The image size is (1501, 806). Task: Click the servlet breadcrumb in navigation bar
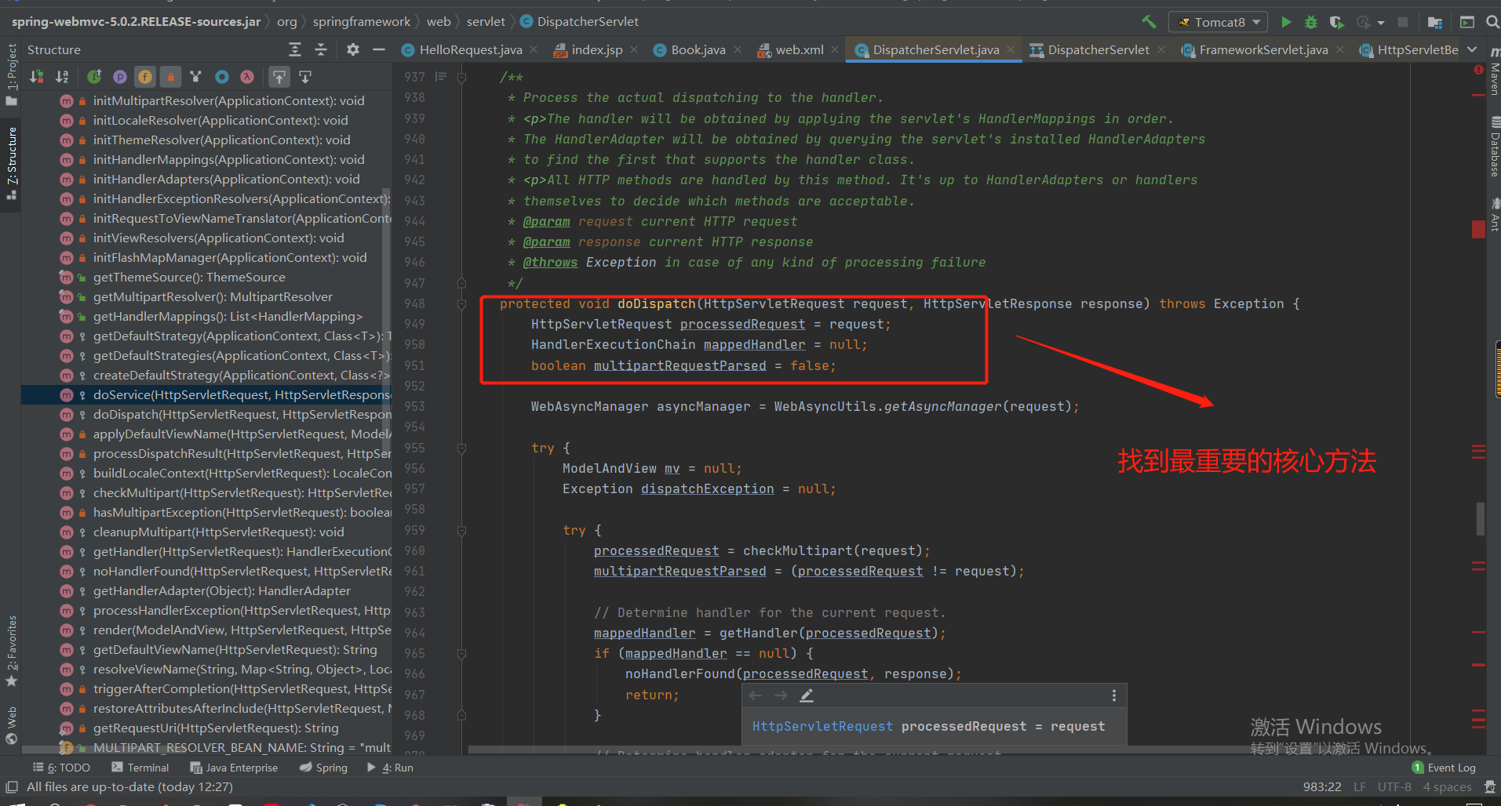click(x=486, y=21)
